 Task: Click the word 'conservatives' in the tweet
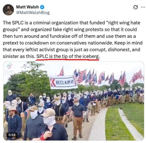[x=72, y=43]
